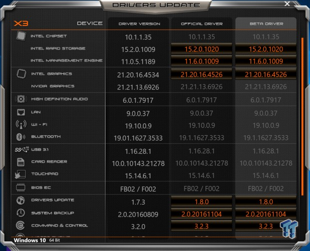The height and width of the screenshot is (251, 310).
Task: Click the High Definition Audio label
Action: pos(59,99)
